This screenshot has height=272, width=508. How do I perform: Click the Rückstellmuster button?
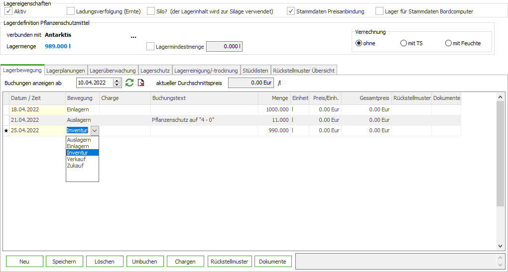coord(229,262)
